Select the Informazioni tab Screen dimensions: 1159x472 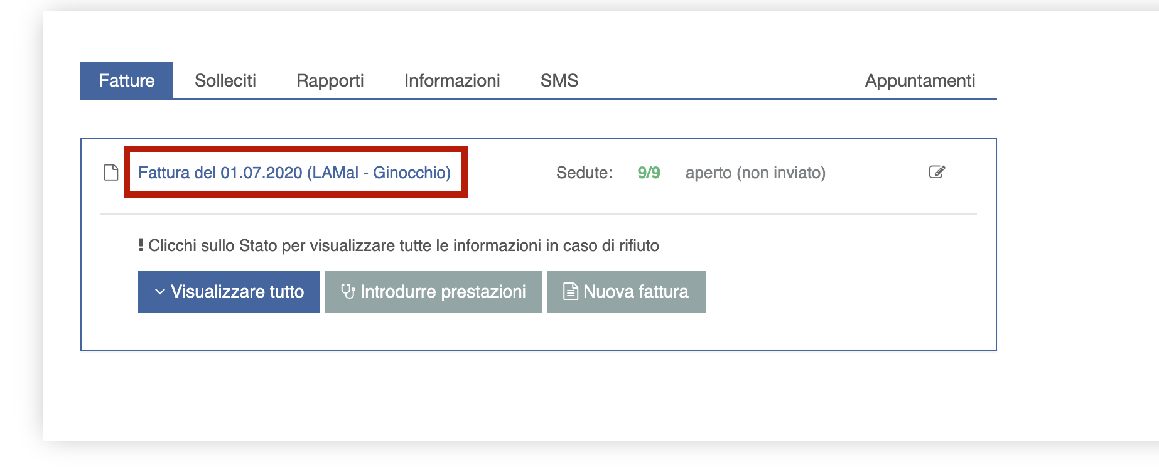(x=452, y=80)
